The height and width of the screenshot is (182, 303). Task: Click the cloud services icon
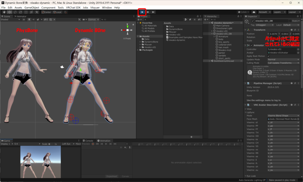click(254, 12)
